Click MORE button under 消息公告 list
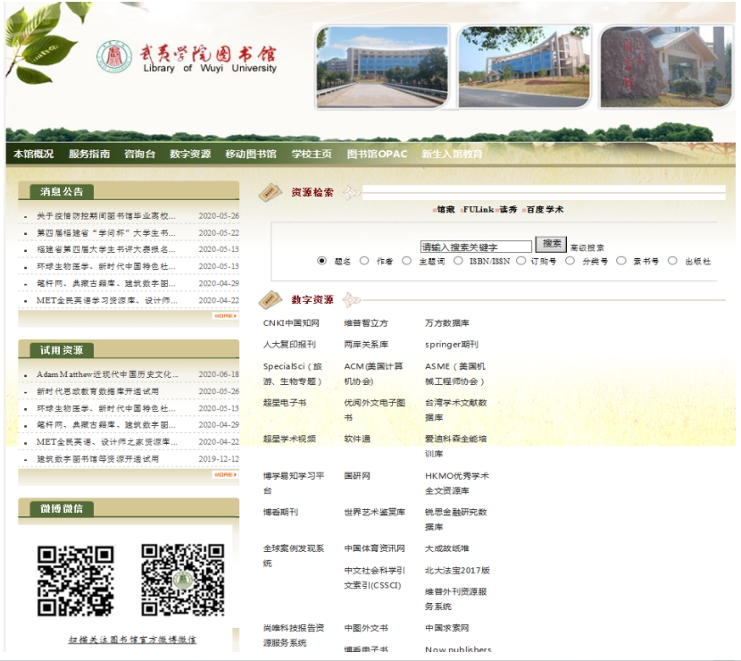741x661 pixels. 225,315
